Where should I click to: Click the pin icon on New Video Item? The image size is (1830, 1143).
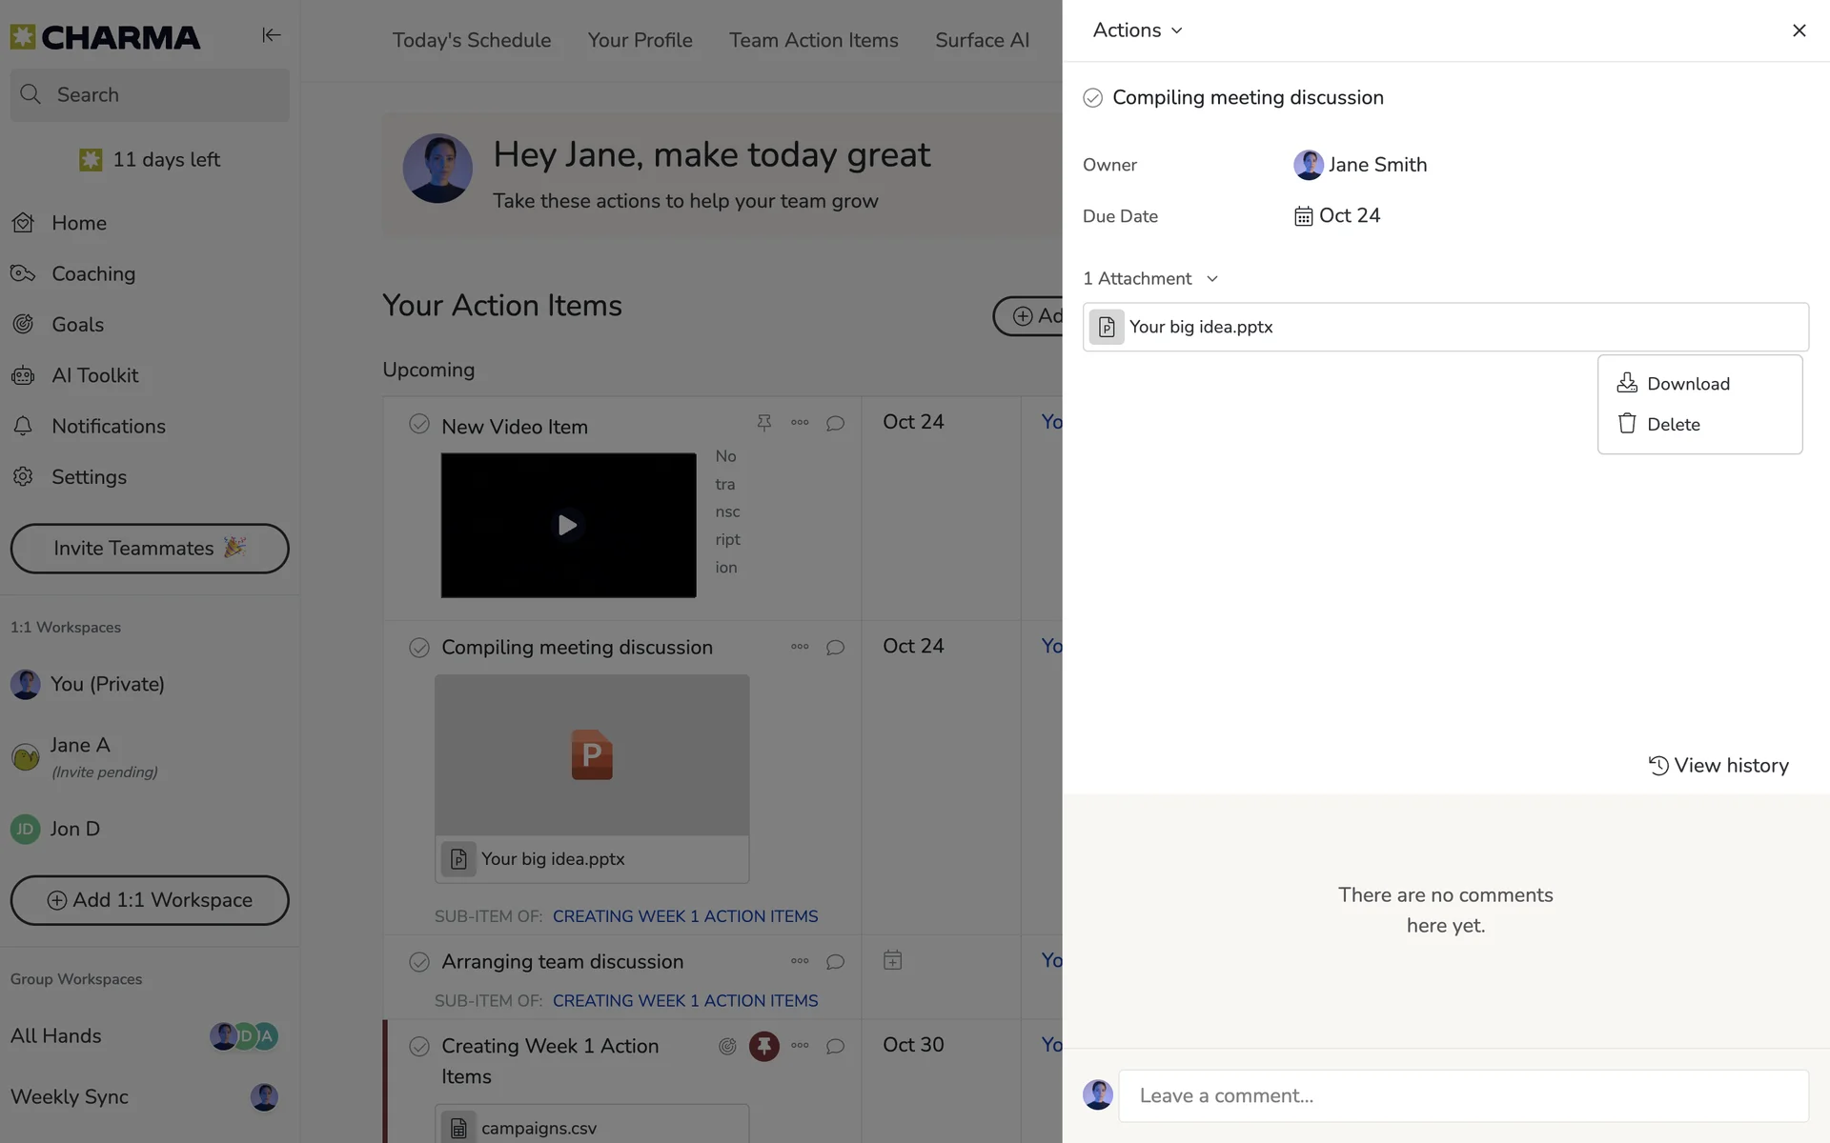coord(763,422)
